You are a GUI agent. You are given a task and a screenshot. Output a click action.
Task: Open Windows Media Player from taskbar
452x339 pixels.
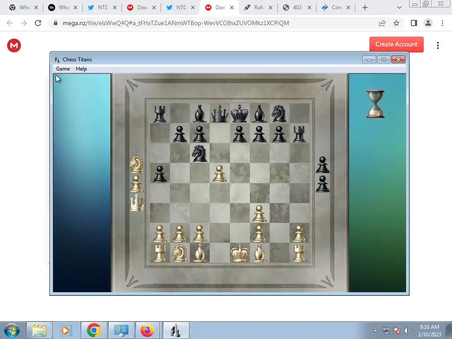click(x=66, y=330)
